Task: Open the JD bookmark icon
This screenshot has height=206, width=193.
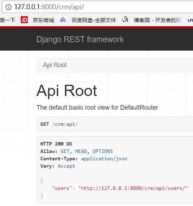Action: coord(24,20)
